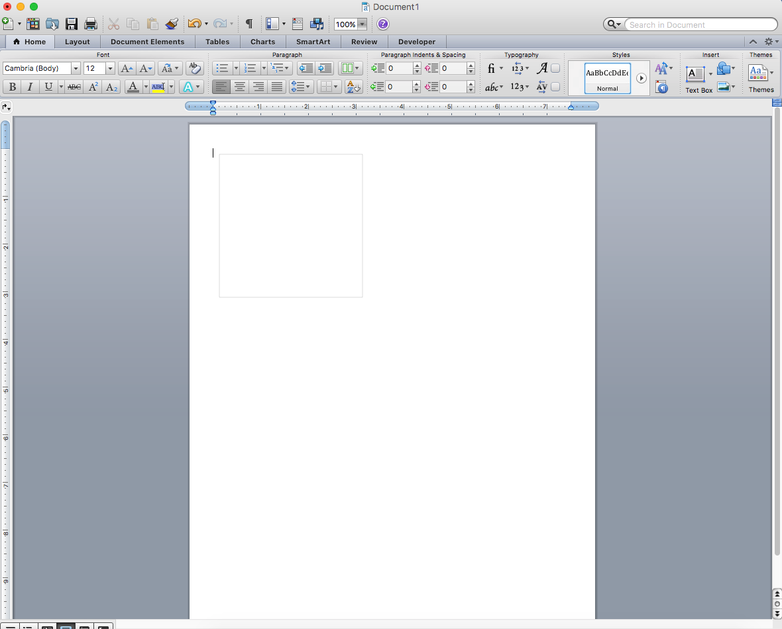Clear formatting eraser icon

(194, 68)
